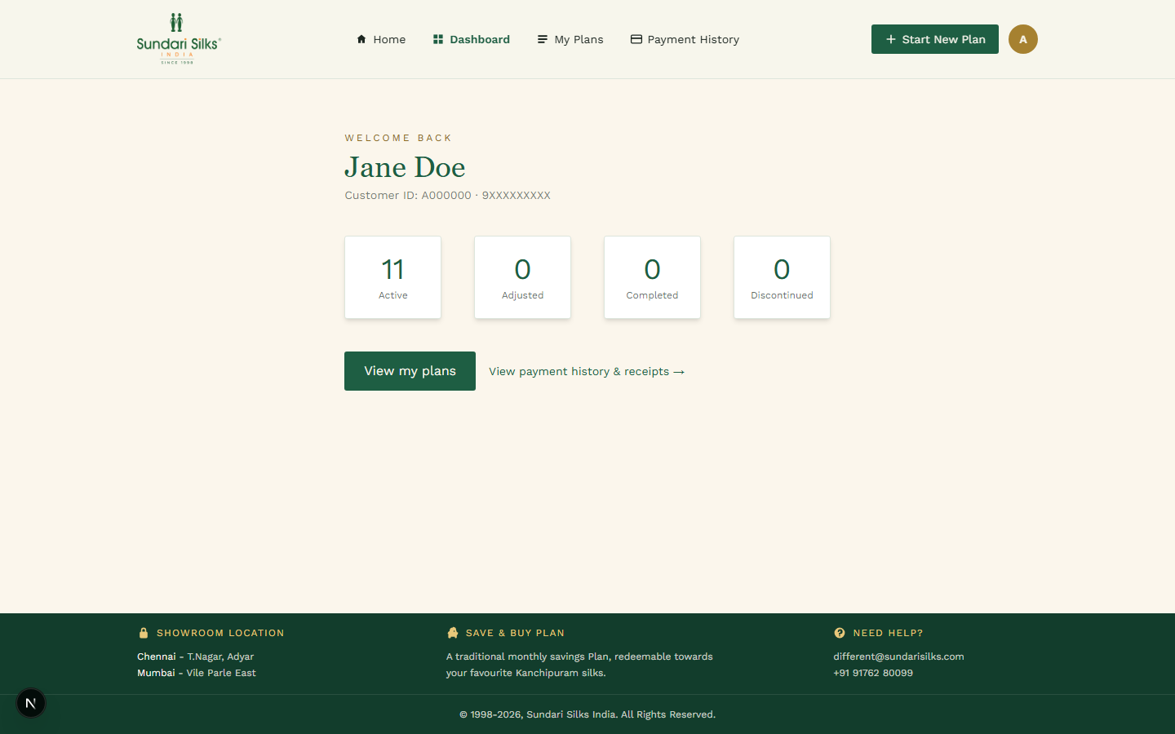Click the support email different@sundarisilks.com
This screenshot has width=1175, height=734.
tap(898, 657)
